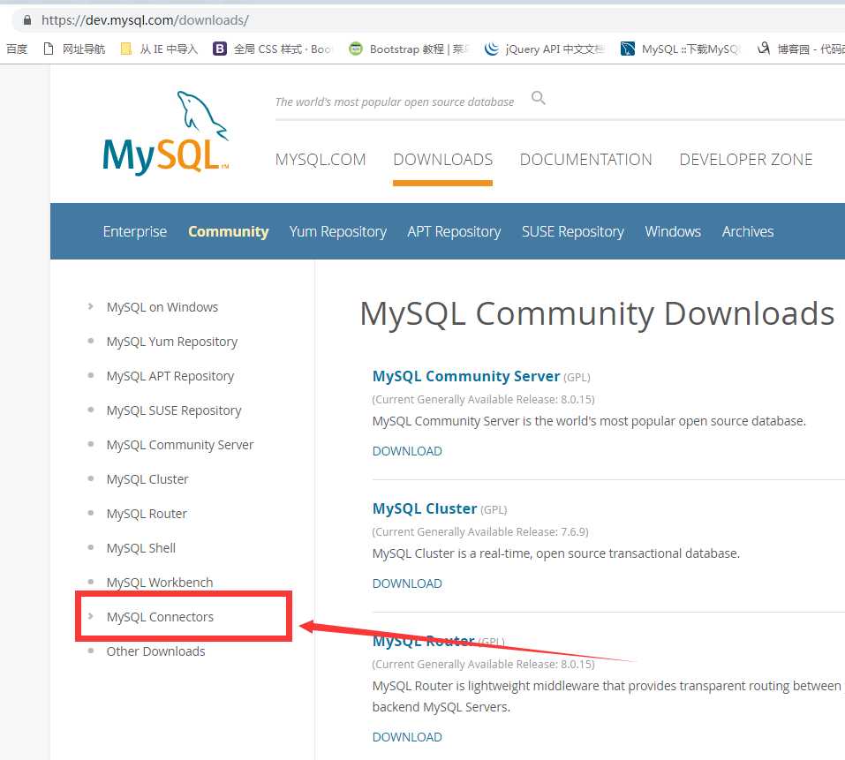845x760 pixels.
Task: Click DOWNLOAD under MySQL Router
Action: click(x=407, y=737)
